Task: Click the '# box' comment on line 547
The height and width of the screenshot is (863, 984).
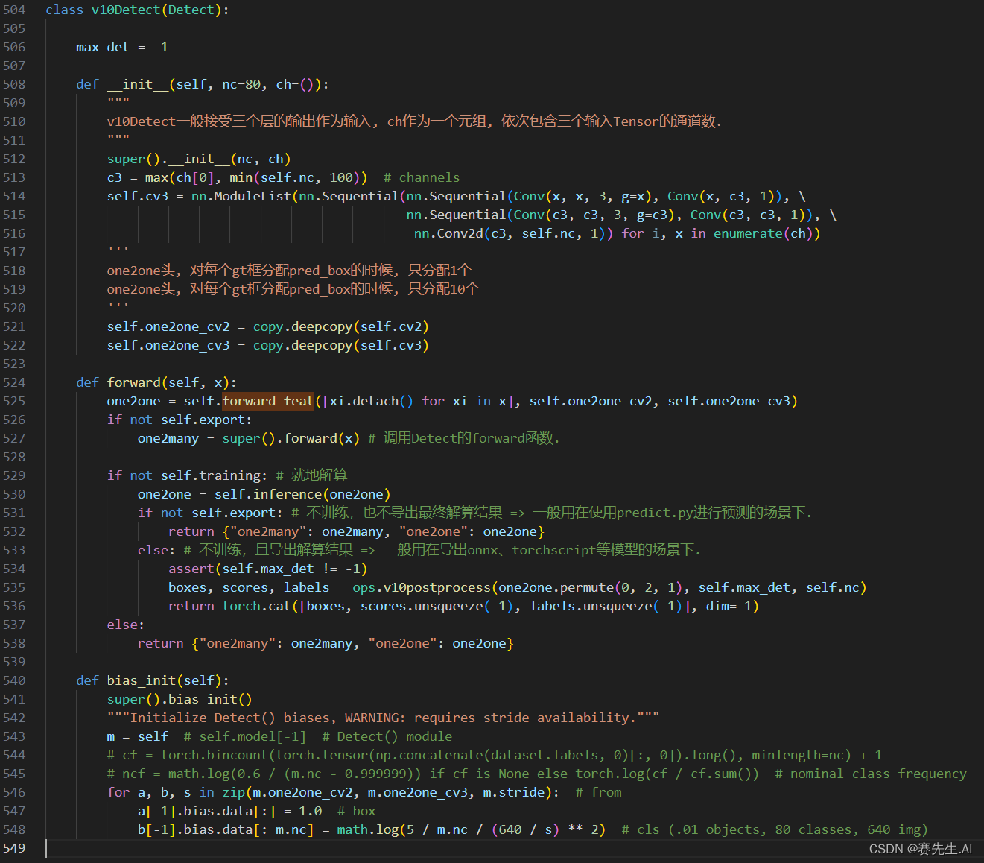Action: point(357,811)
